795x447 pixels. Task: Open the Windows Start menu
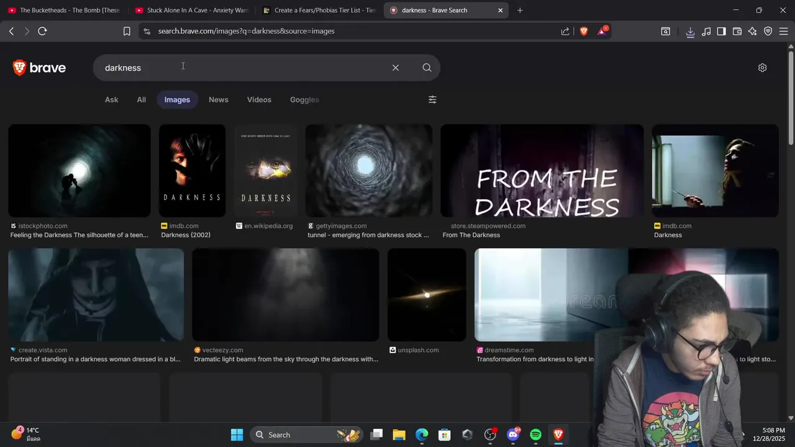point(237,435)
